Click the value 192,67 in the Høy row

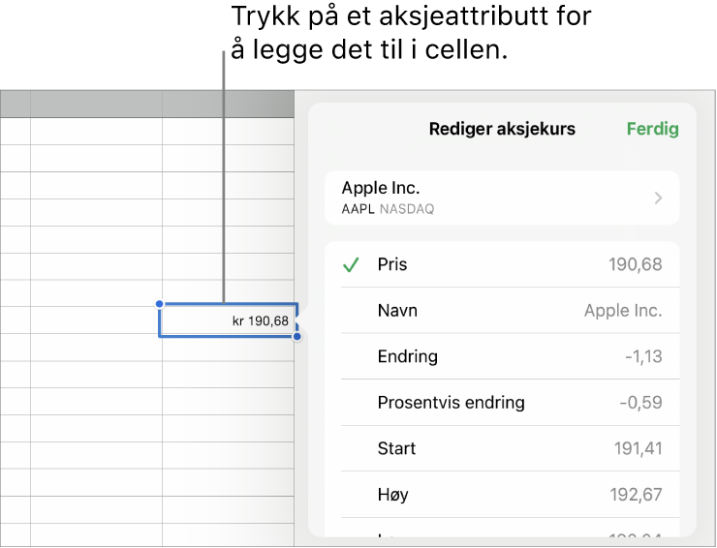tap(636, 495)
